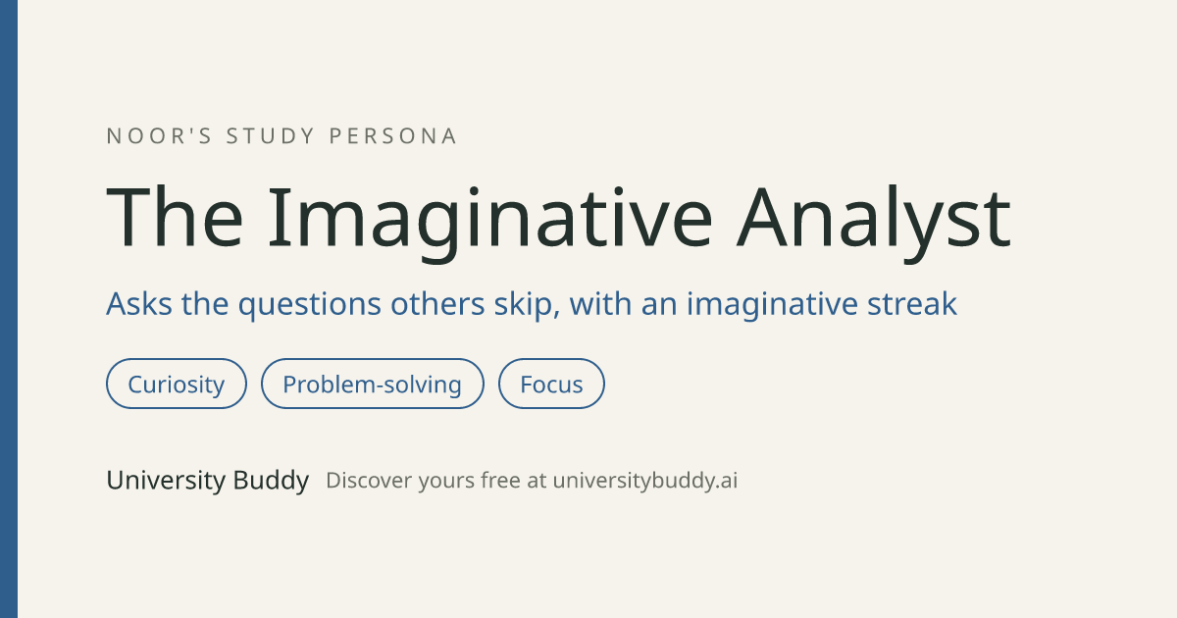The image size is (1177, 618).
Task: Click 'Asks the questions' in the blue subtitle
Action: click(x=244, y=304)
